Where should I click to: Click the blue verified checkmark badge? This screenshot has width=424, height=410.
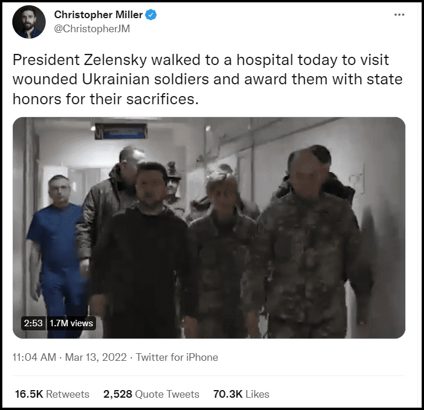pos(151,15)
